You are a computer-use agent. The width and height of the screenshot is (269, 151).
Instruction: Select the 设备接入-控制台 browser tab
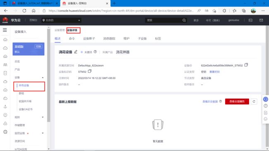pyautogui.click(x=85, y=3)
